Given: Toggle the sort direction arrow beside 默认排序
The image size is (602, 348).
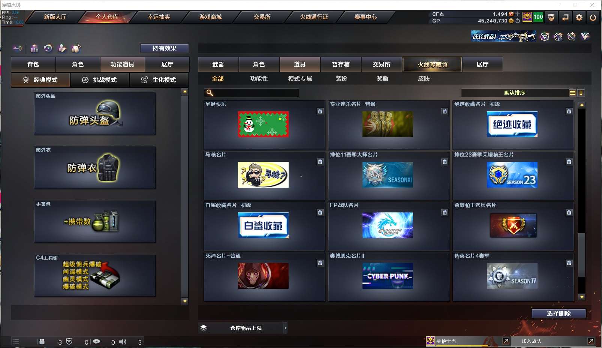Looking at the screenshot, I should coord(581,93).
